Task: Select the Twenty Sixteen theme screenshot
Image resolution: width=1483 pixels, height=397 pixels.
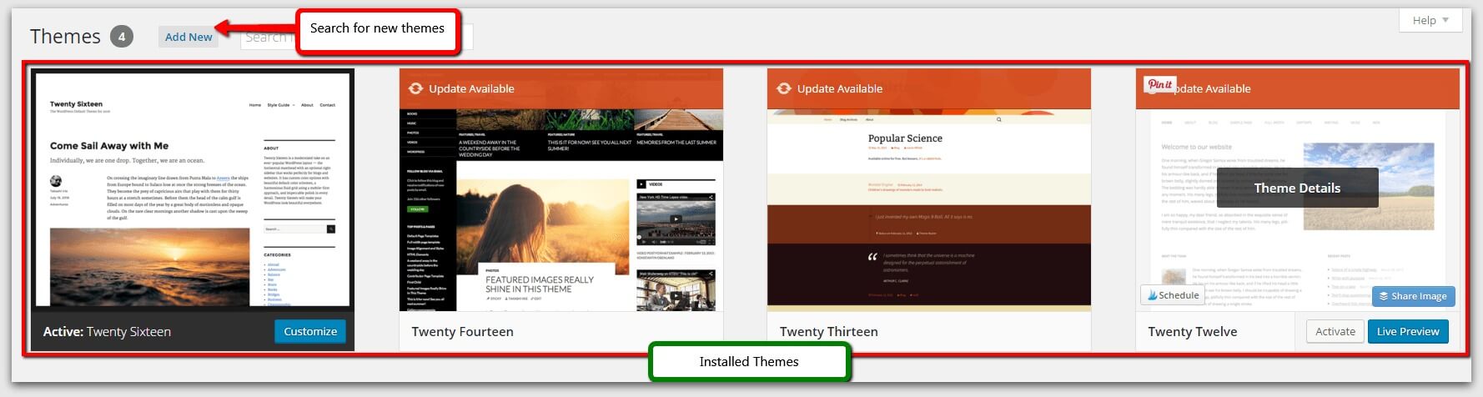Action: (193, 189)
